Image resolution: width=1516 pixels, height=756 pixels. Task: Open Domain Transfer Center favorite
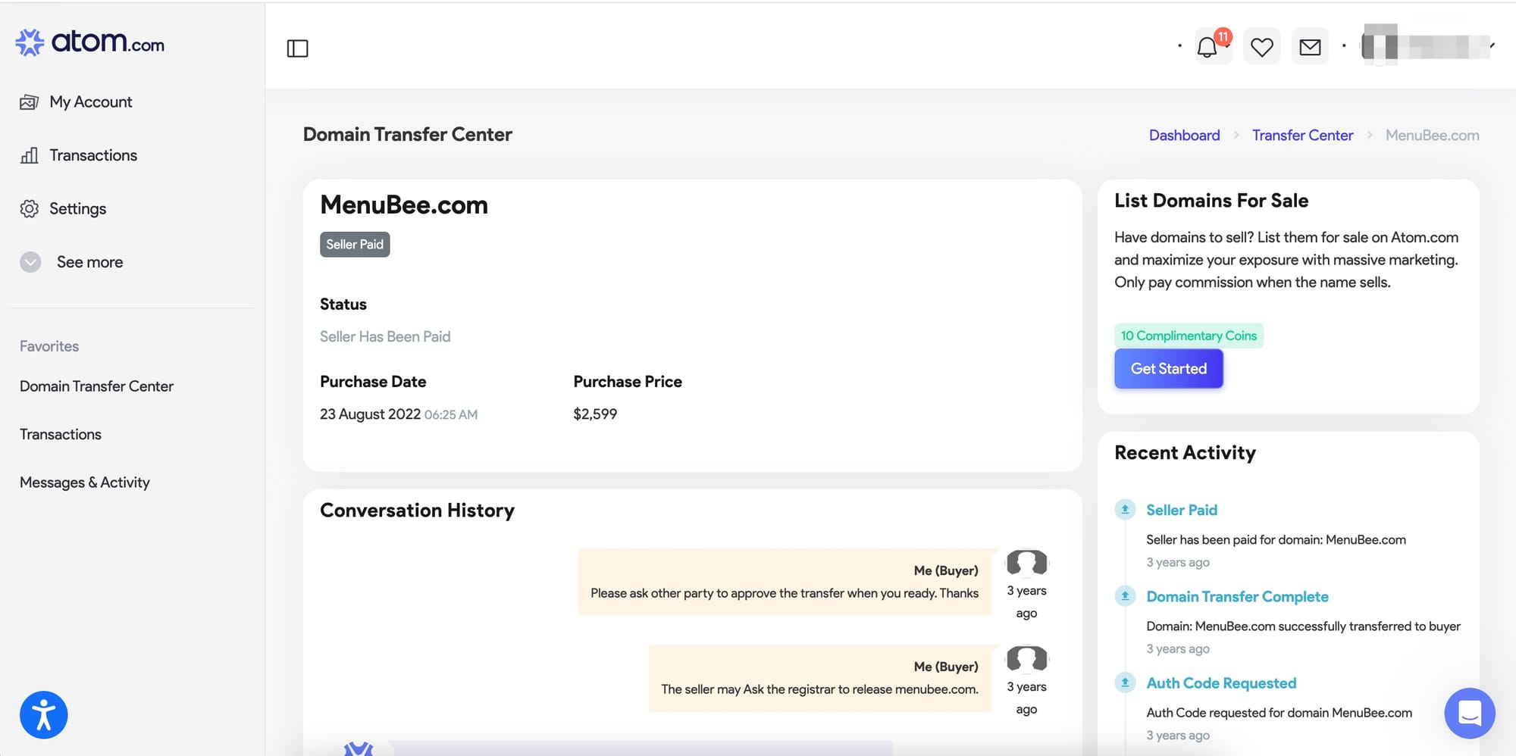point(96,386)
